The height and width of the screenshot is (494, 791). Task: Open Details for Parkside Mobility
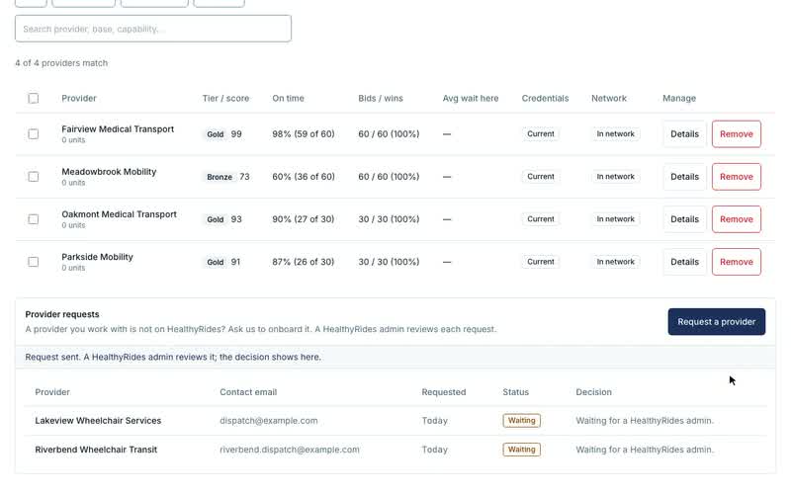click(684, 262)
